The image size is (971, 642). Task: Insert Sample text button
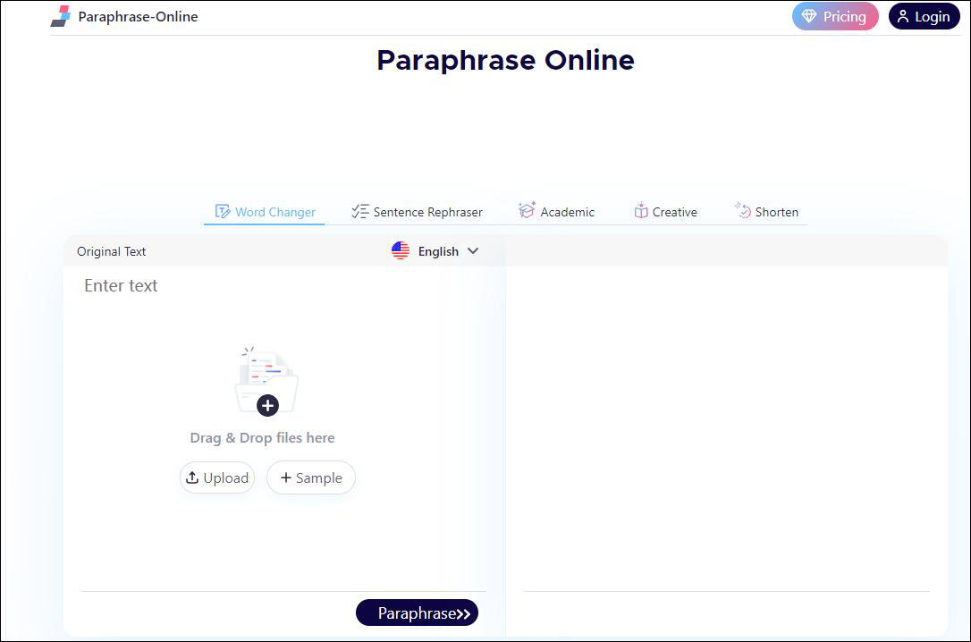click(311, 478)
